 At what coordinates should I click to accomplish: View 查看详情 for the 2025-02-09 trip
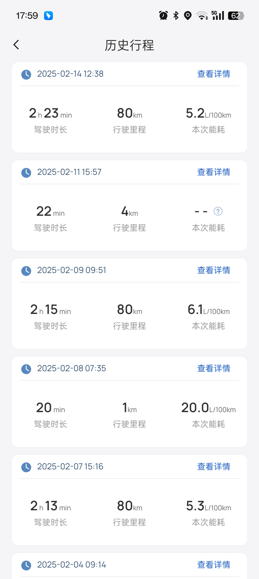214,270
